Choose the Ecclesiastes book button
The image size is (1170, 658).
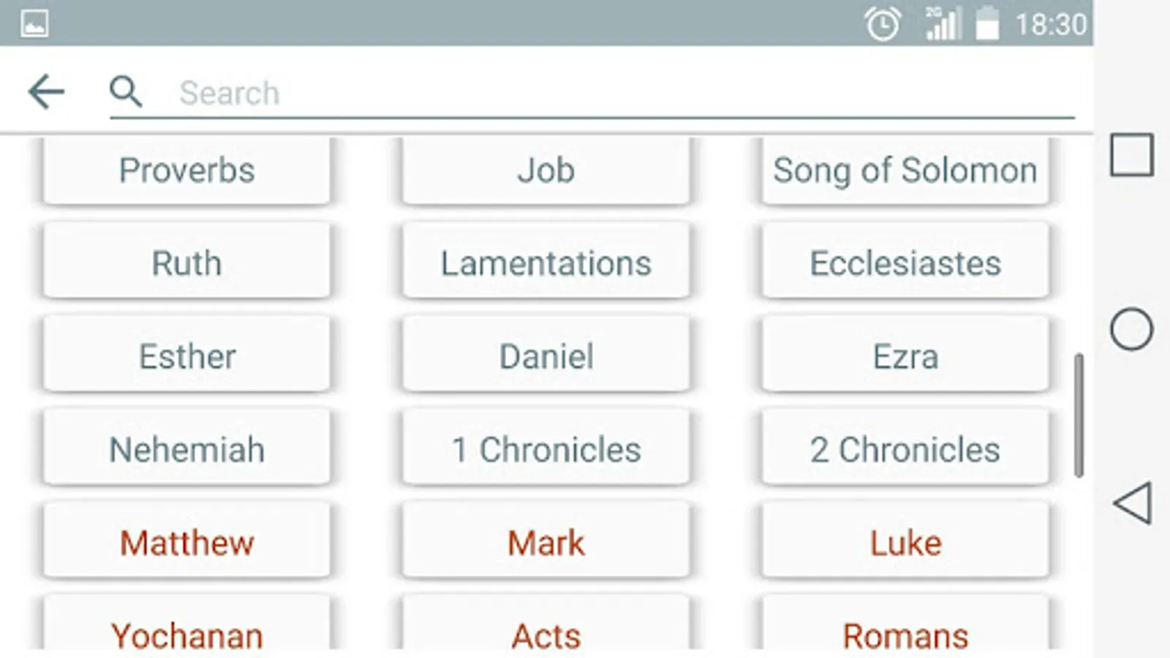pos(905,263)
